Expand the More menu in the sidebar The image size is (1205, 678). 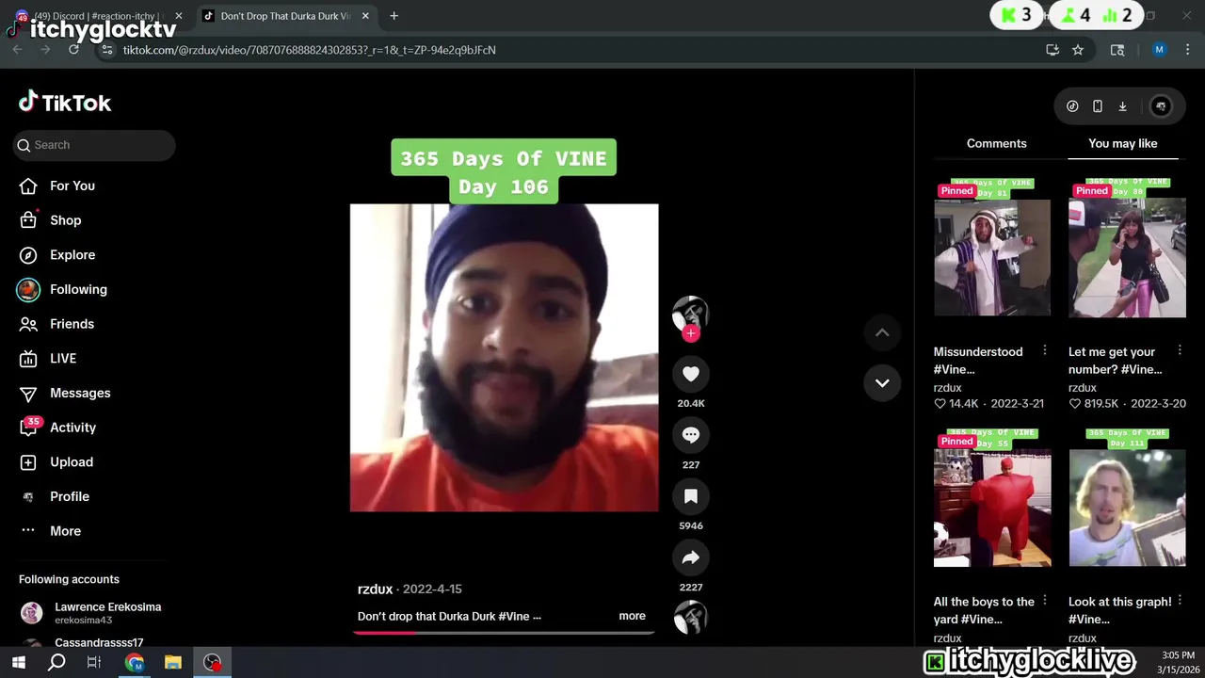[65, 531]
